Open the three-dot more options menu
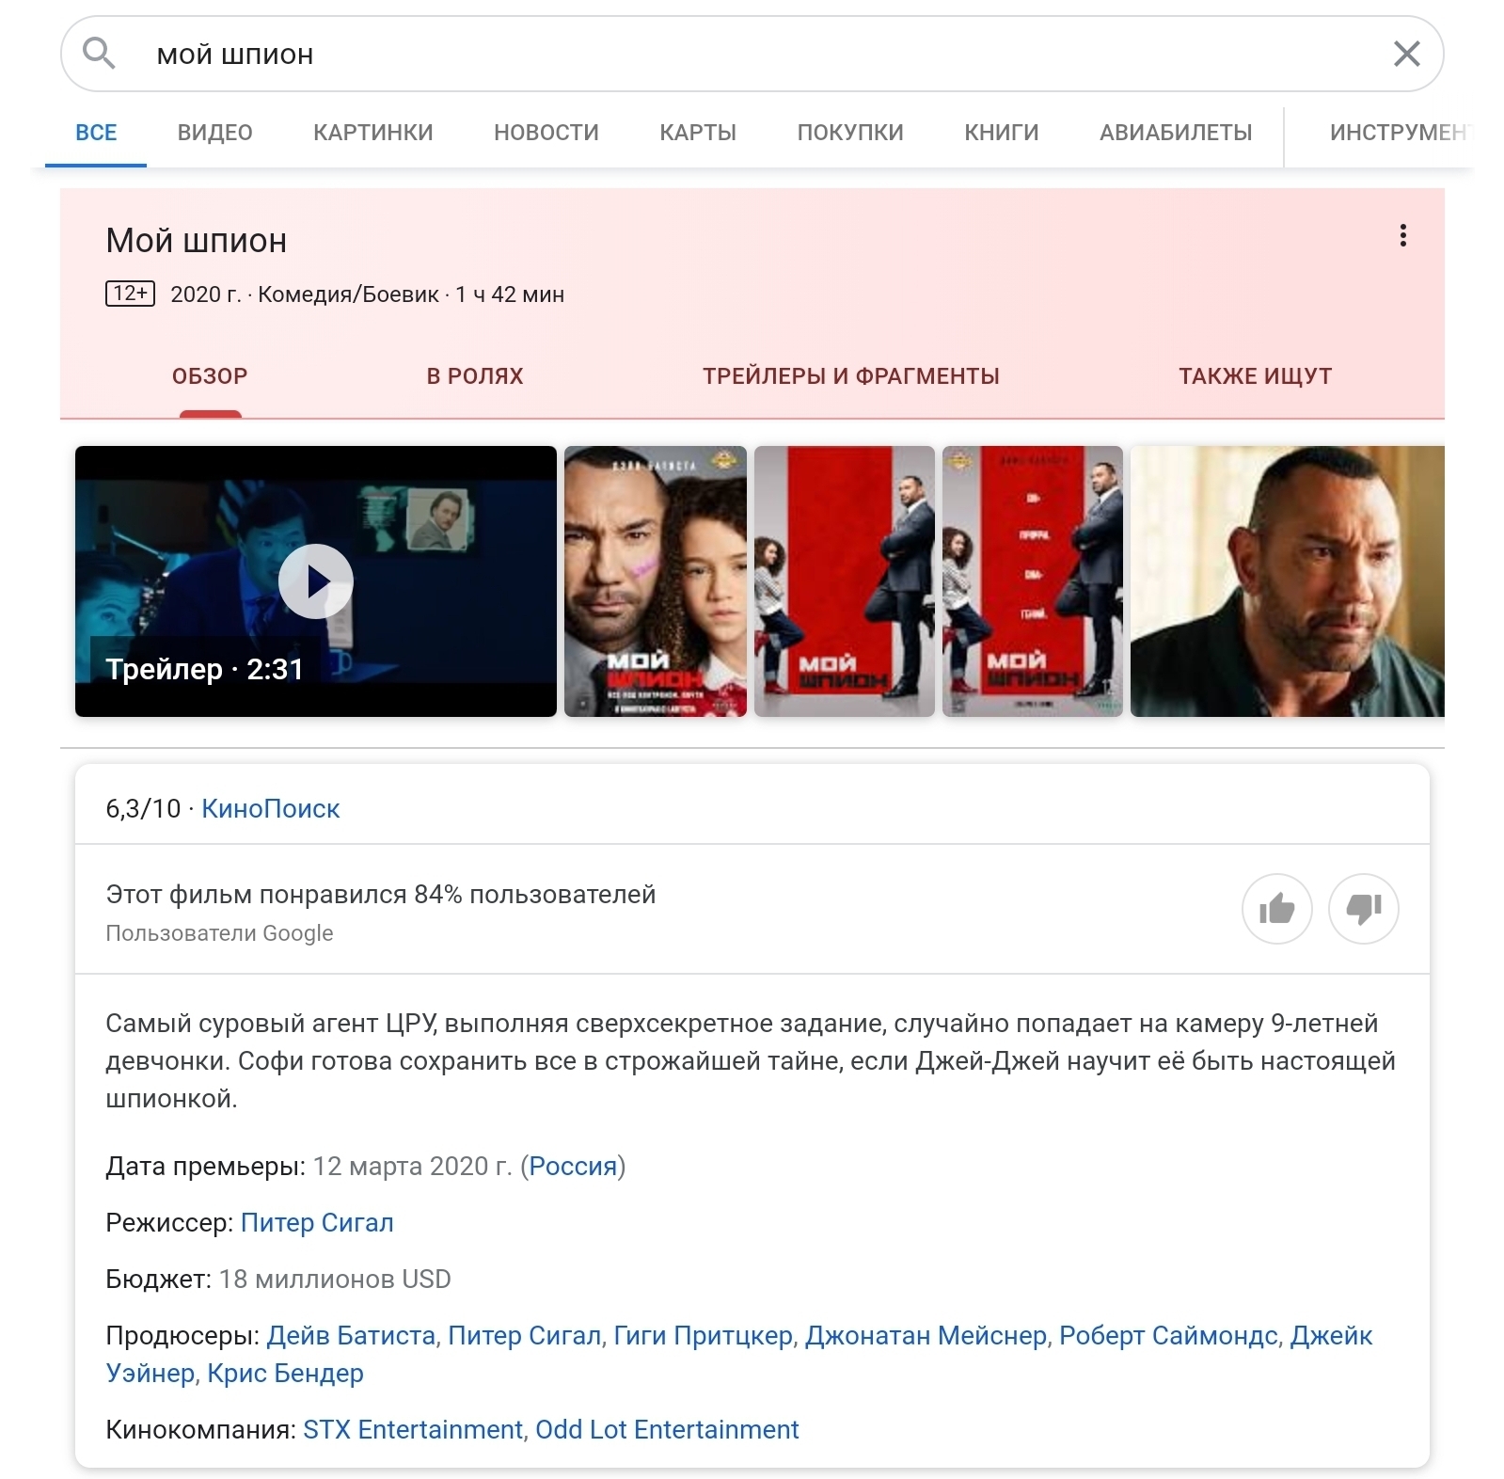 (1402, 235)
